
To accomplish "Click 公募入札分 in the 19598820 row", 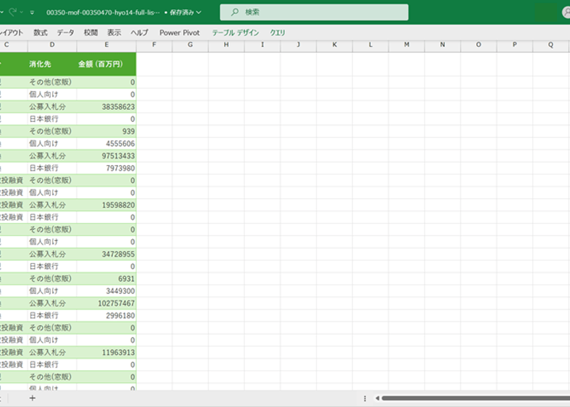I will pos(52,205).
